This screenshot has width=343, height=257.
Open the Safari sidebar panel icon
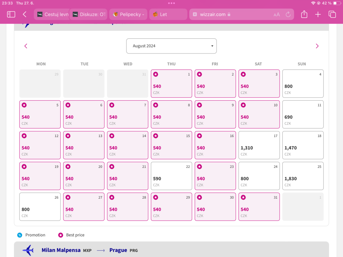pyautogui.click(x=11, y=14)
